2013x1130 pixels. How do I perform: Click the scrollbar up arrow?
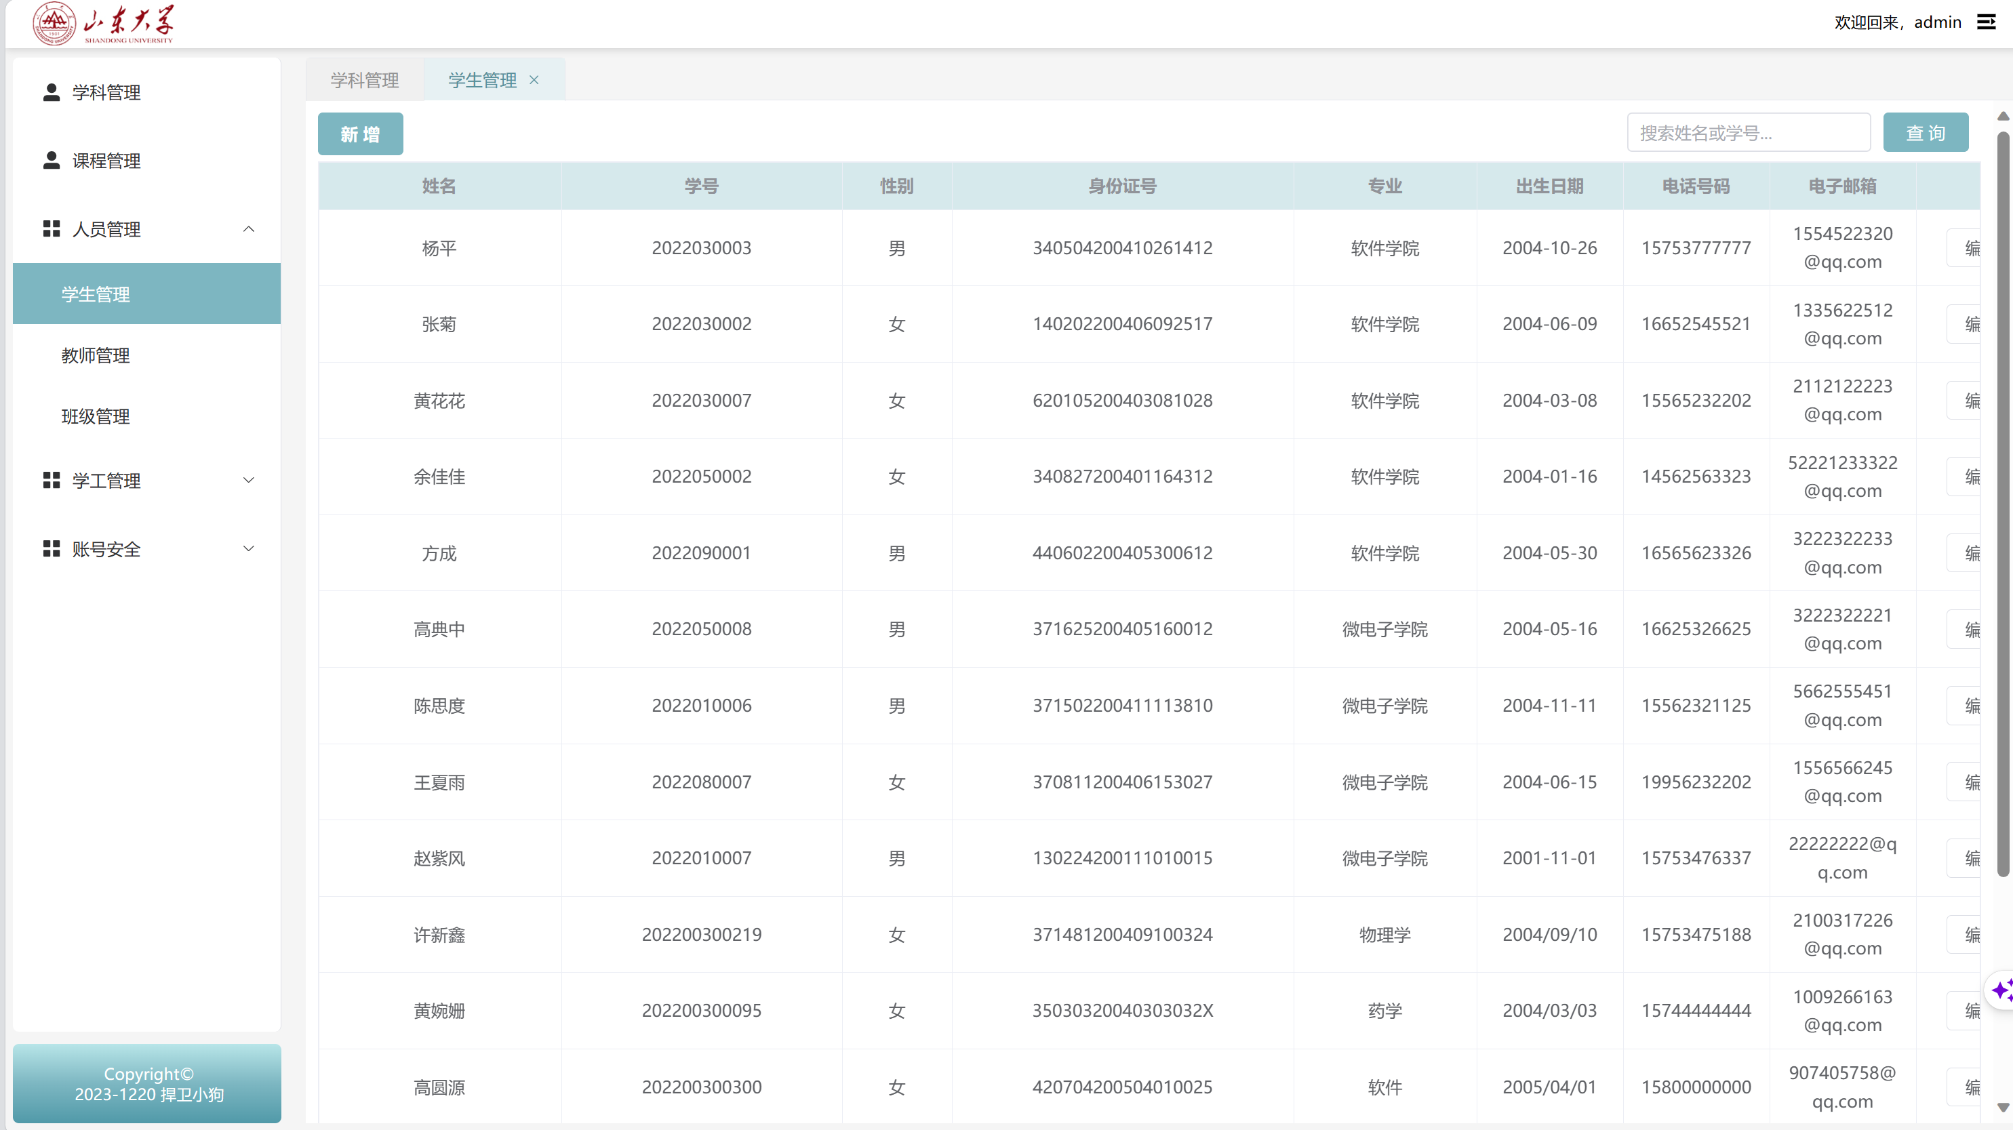pyautogui.click(x=2003, y=117)
